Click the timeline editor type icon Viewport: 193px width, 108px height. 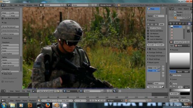pyautogui.click(x=3, y=100)
